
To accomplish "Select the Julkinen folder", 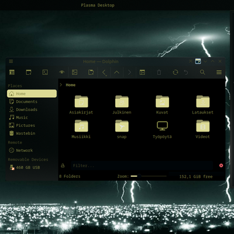I will point(122,105).
